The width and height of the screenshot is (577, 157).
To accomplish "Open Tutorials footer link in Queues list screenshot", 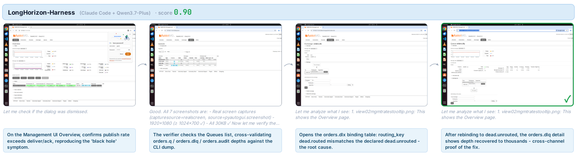I will click(174, 72).
